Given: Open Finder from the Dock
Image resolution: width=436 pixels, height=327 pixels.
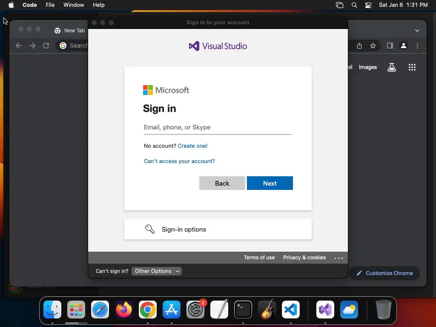Looking at the screenshot, I should (x=52, y=310).
